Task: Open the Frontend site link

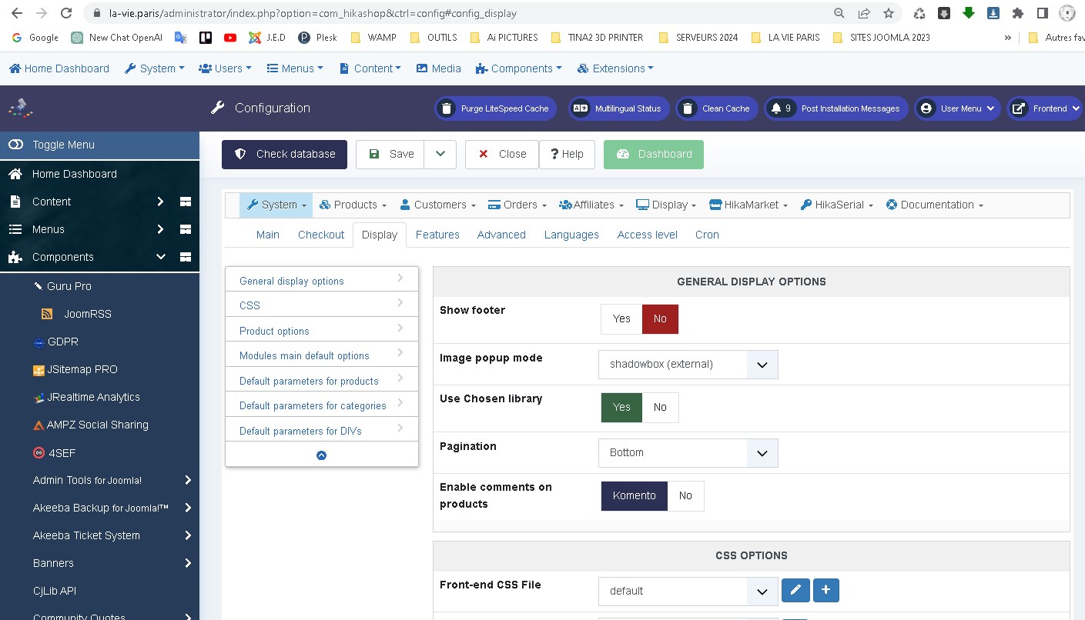Action: [1044, 108]
